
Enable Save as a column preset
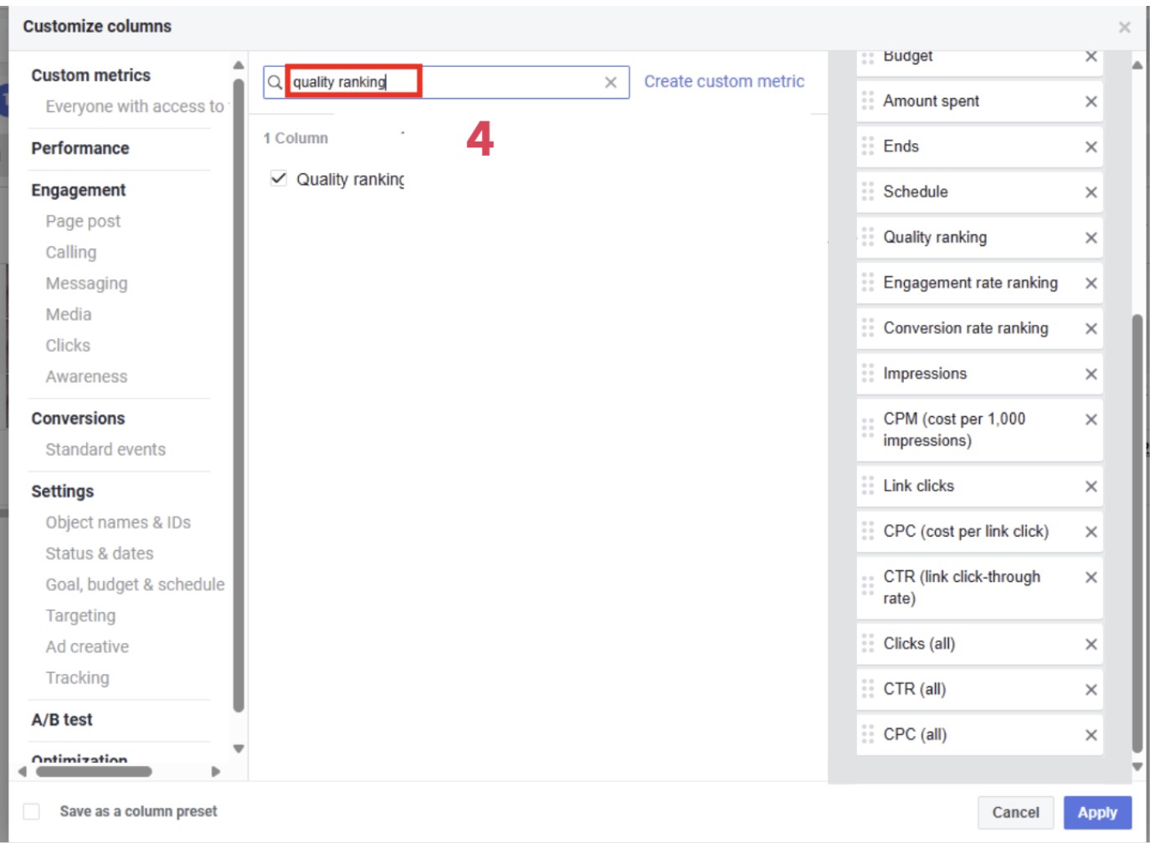31,810
